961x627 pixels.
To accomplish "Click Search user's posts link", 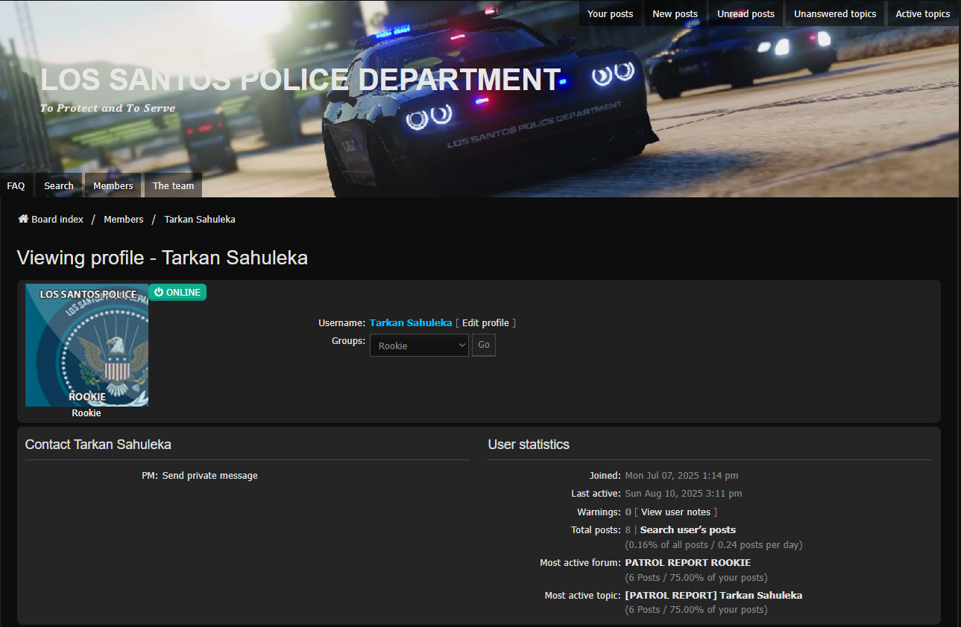I will click(x=688, y=529).
